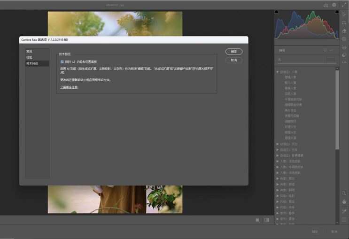Viewport: 349px width, 239px height.
Task: Click 确定 at the bottom of Camera Raw window
Action: [x=315, y=231]
